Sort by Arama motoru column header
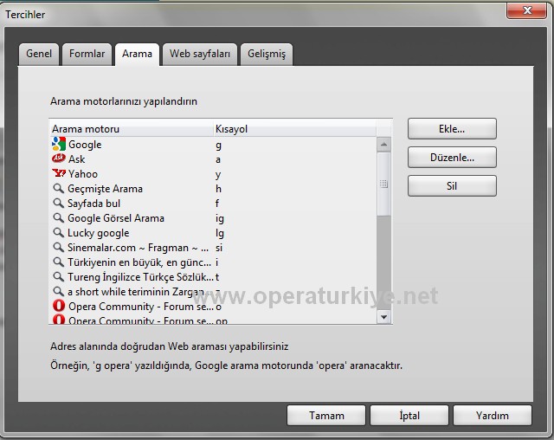 131,129
